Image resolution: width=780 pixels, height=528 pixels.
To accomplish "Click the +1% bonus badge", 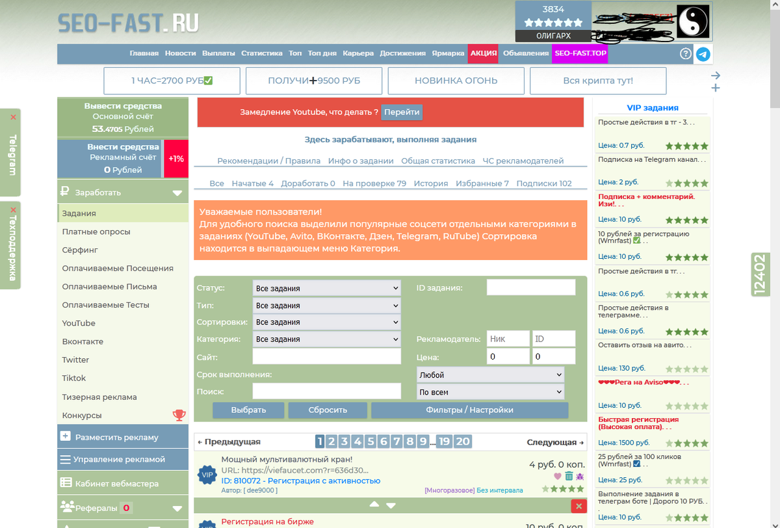I will [175, 159].
